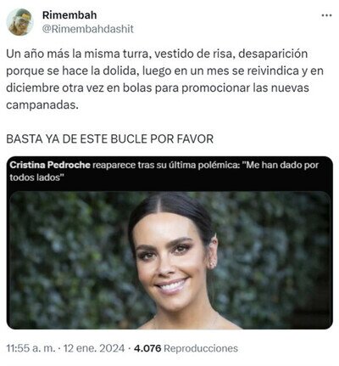Viewport: 339px width, 366px height.
Task: Click the word campanadas in the tweet
Action: pos(42,104)
